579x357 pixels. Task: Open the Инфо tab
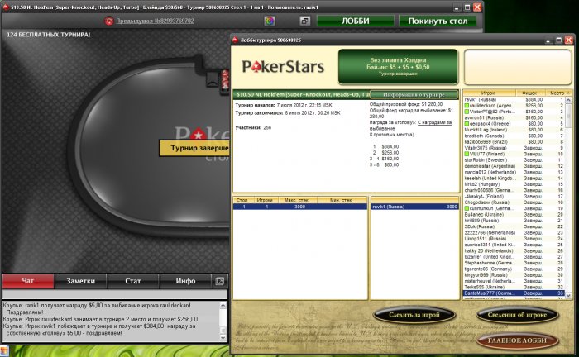[185, 281]
